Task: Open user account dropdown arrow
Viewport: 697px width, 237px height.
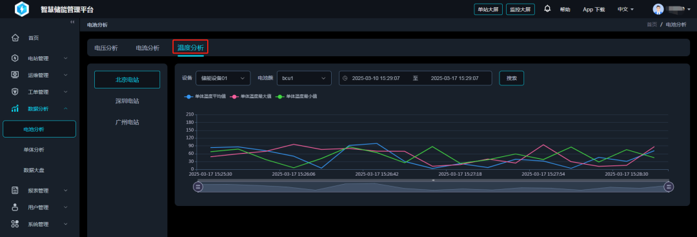Action: 689,9
